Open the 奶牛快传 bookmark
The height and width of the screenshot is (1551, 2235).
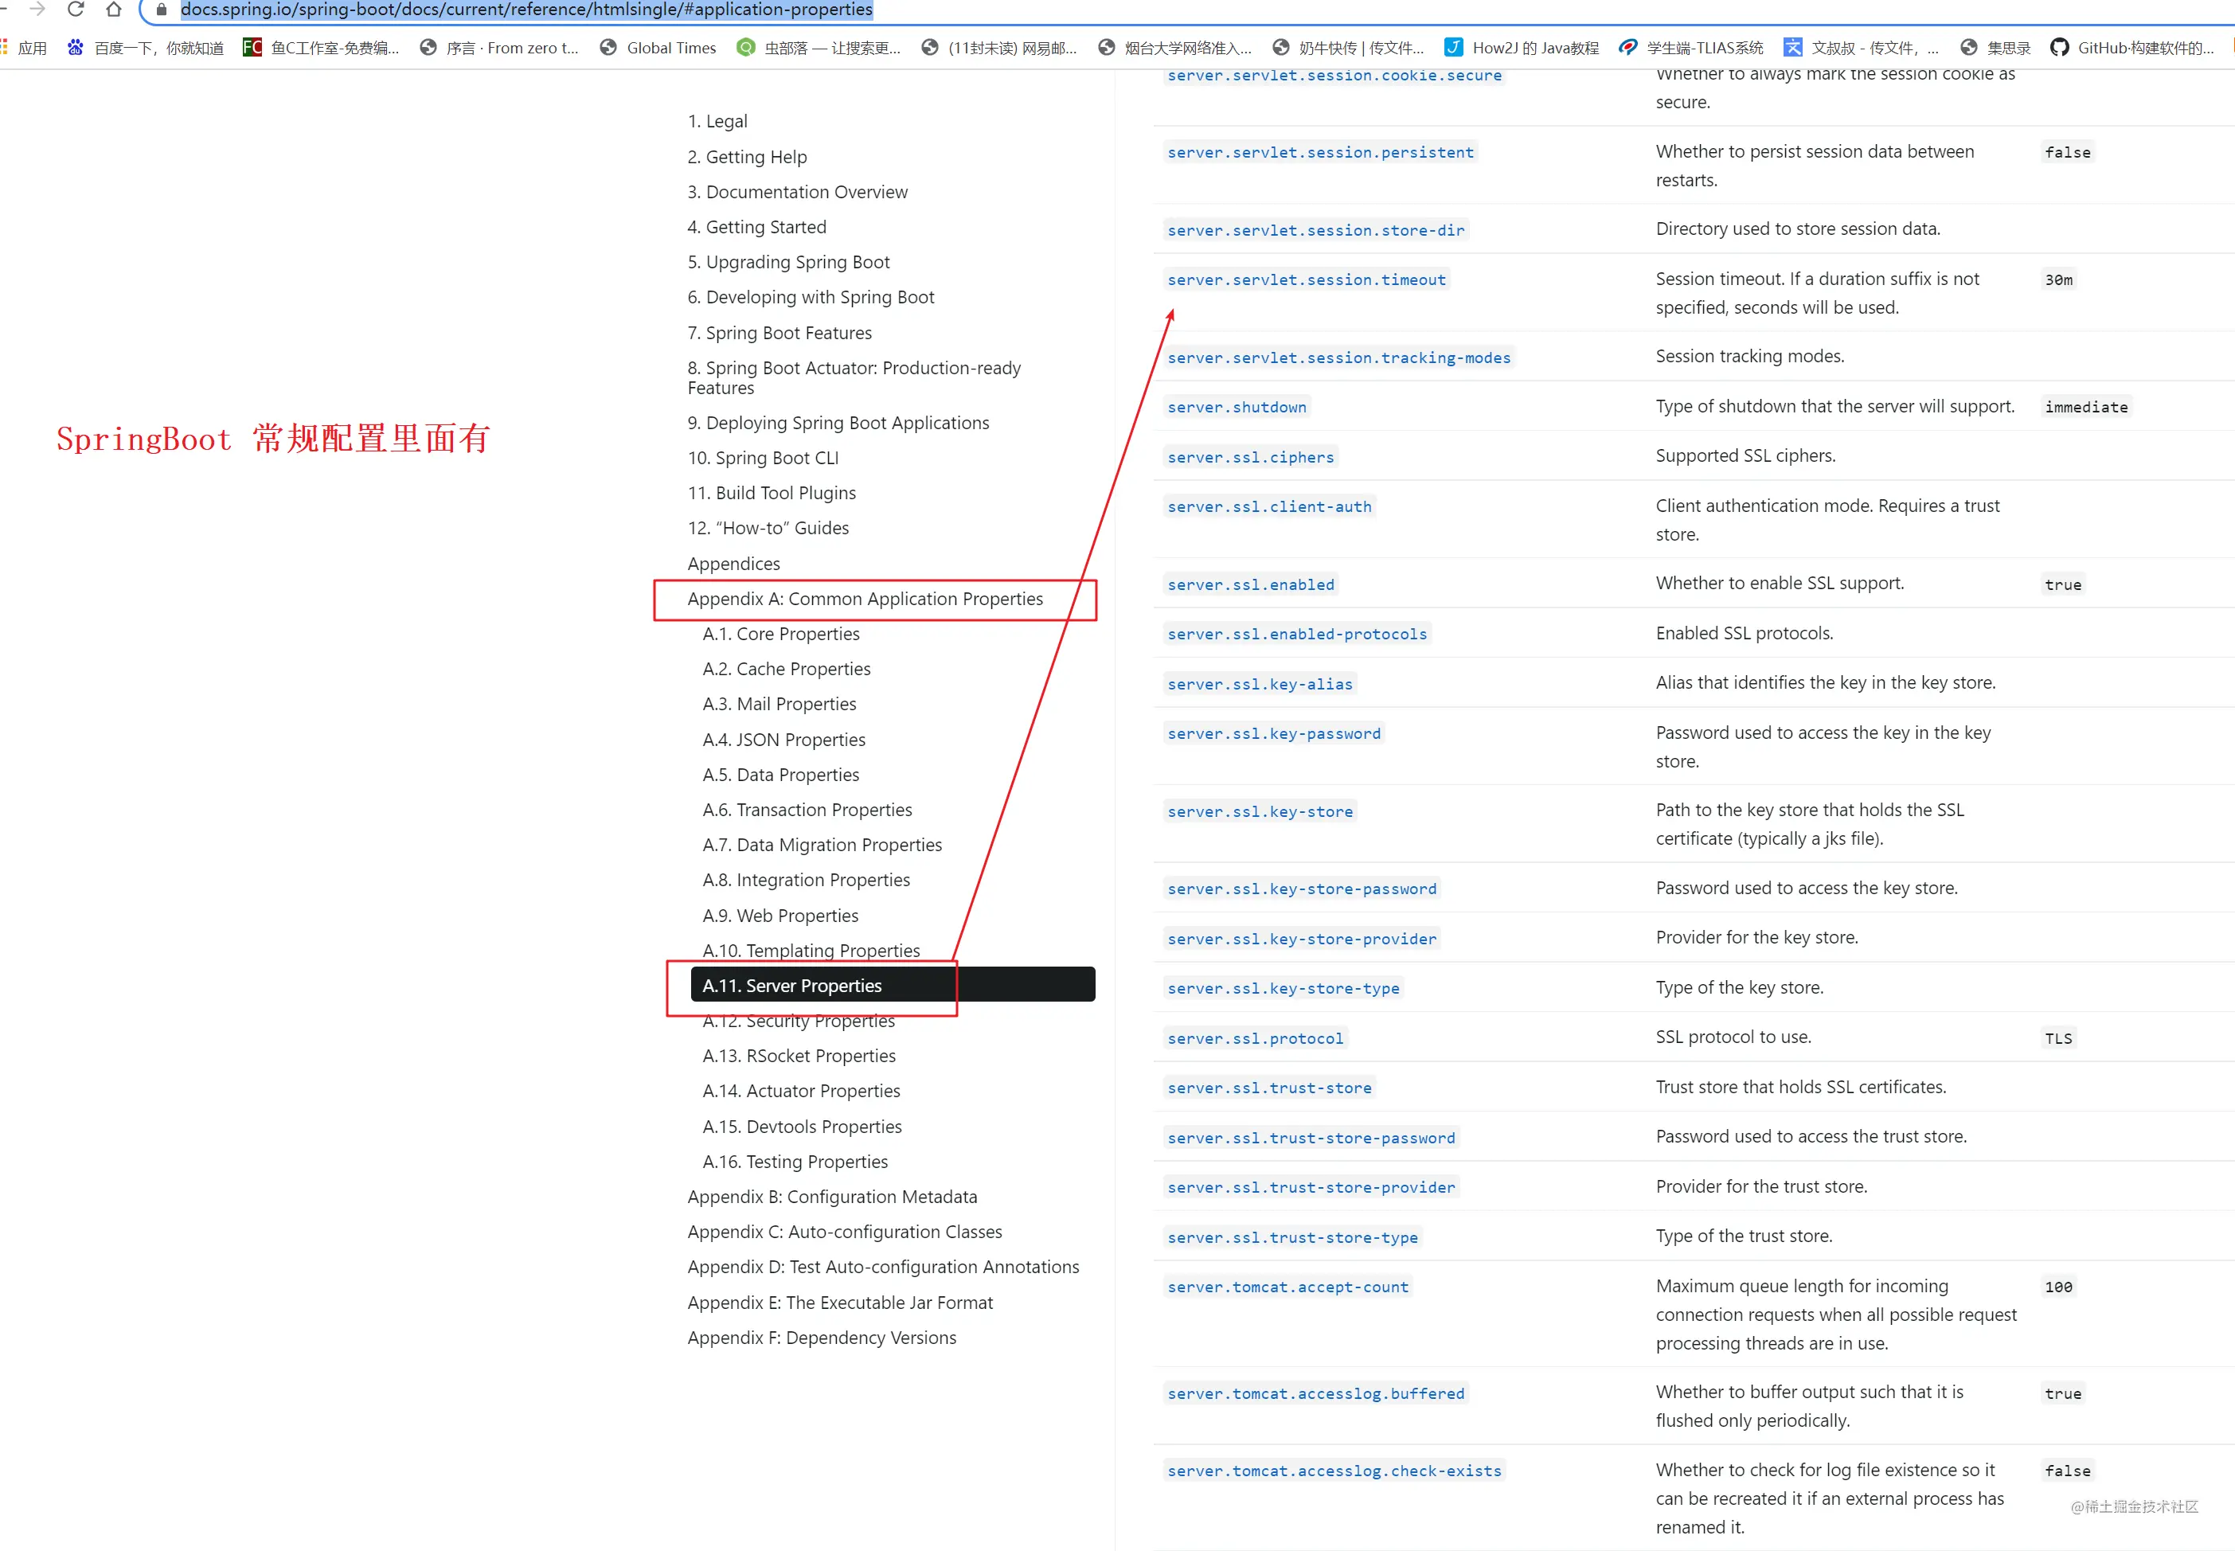pos(1348,48)
